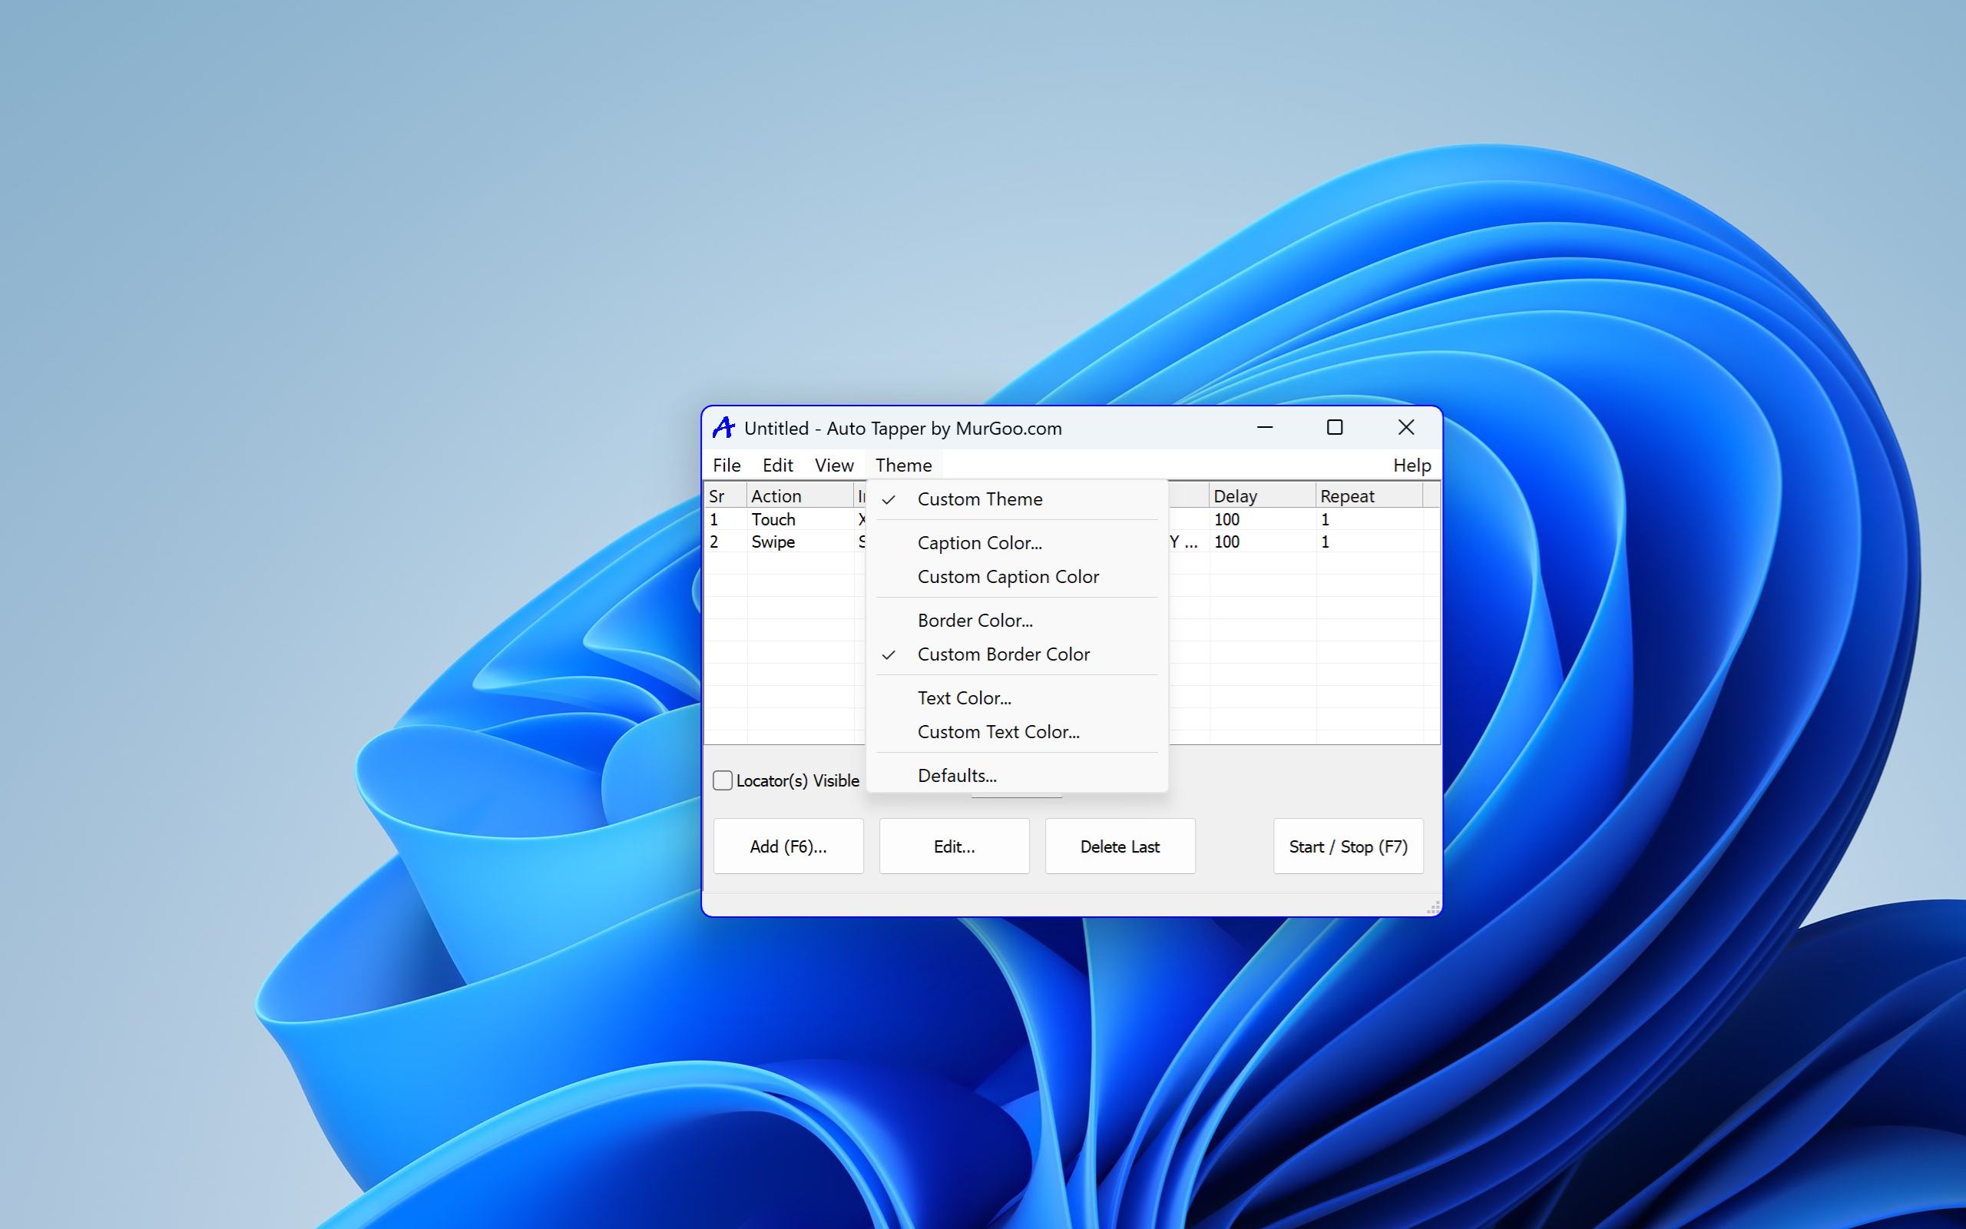Open the File menu
The width and height of the screenshot is (1966, 1229).
pos(726,465)
